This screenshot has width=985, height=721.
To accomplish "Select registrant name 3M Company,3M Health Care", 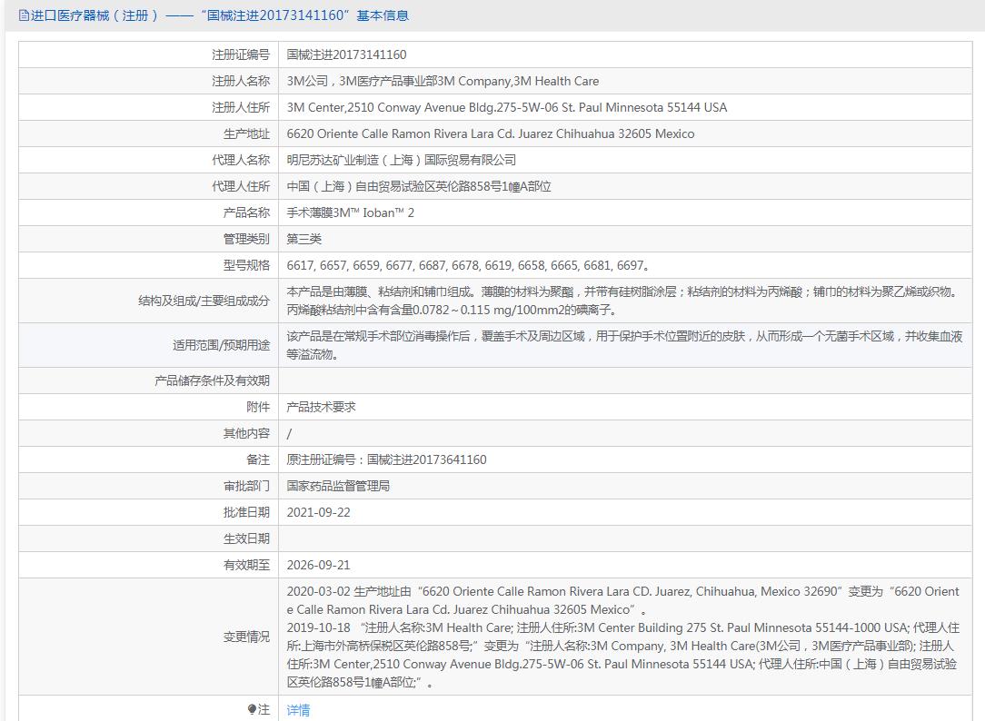I will point(443,81).
